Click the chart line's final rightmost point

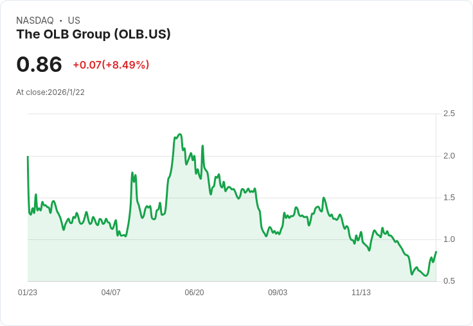point(436,252)
